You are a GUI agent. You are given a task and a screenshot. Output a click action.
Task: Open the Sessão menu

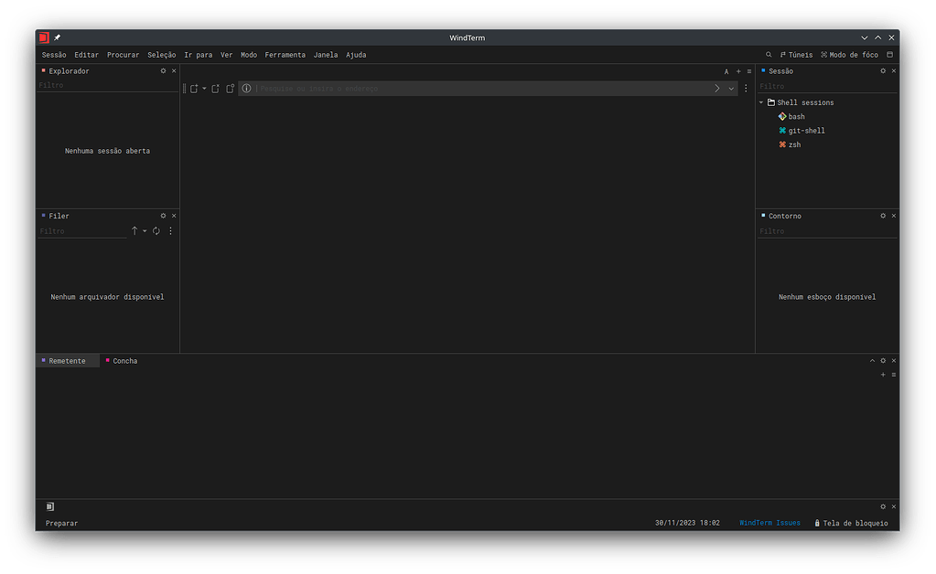[54, 55]
